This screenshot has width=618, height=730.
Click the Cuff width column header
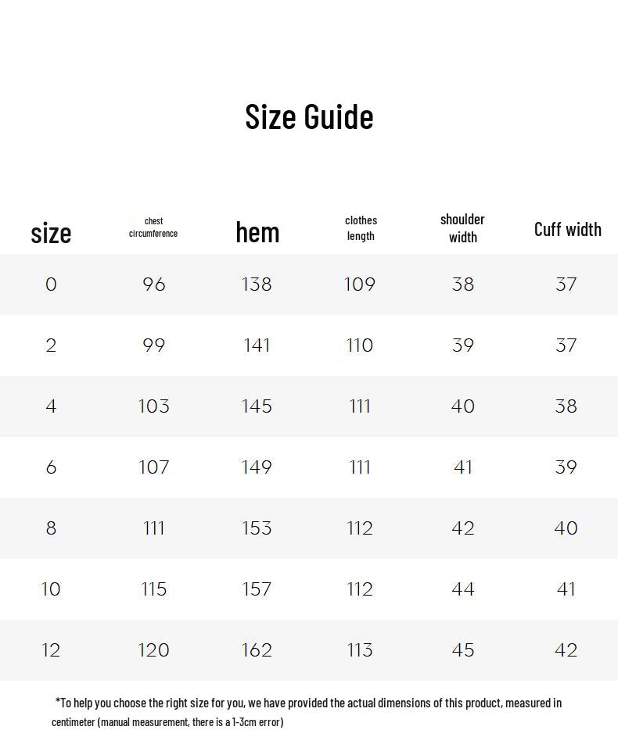567,229
